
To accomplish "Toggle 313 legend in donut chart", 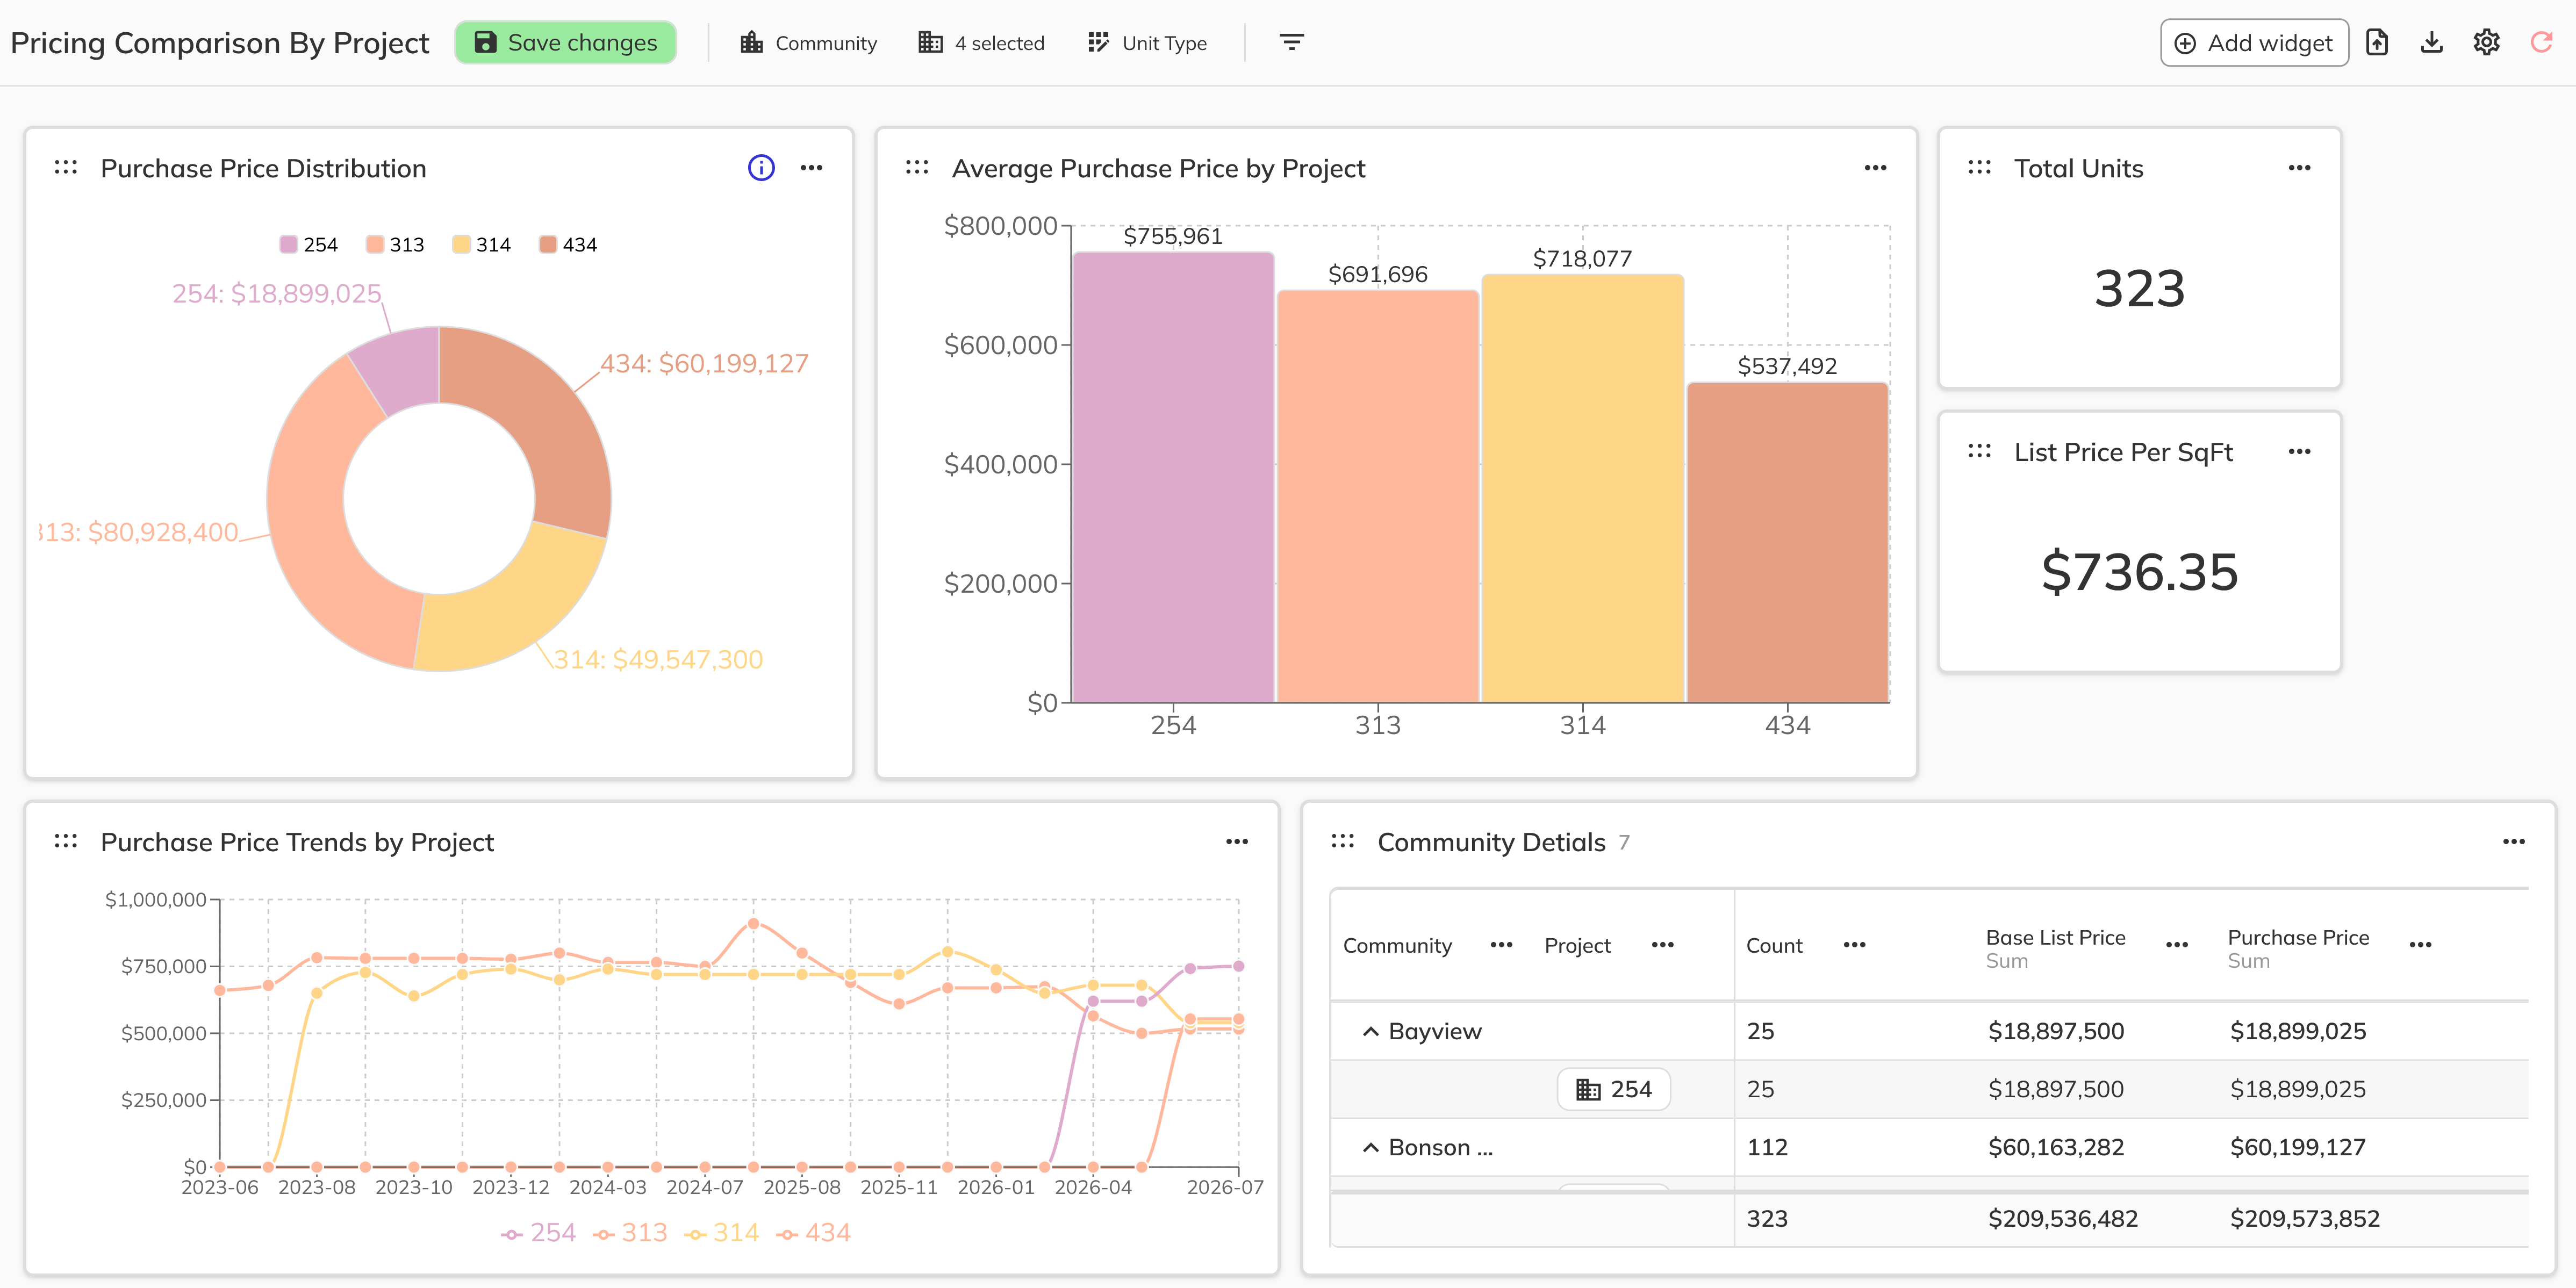I will pos(395,245).
